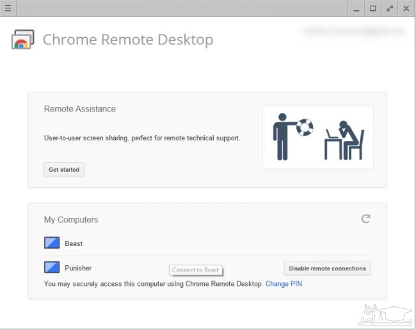Click the Punisher computer monitor icon

(x=52, y=267)
